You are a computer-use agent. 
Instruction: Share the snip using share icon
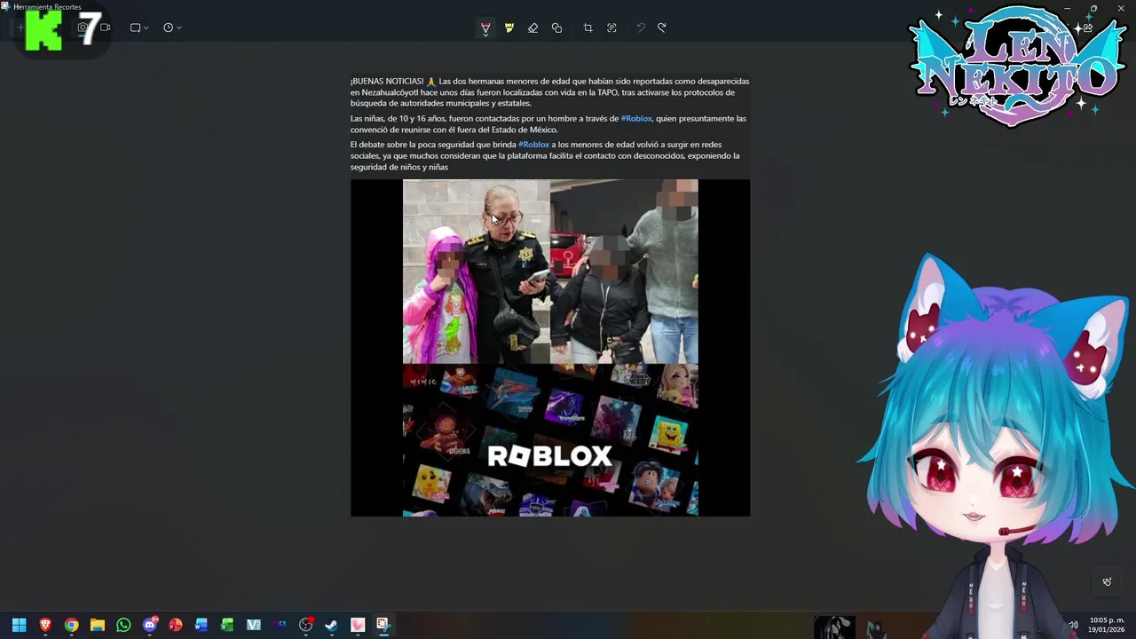click(x=1088, y=28)
